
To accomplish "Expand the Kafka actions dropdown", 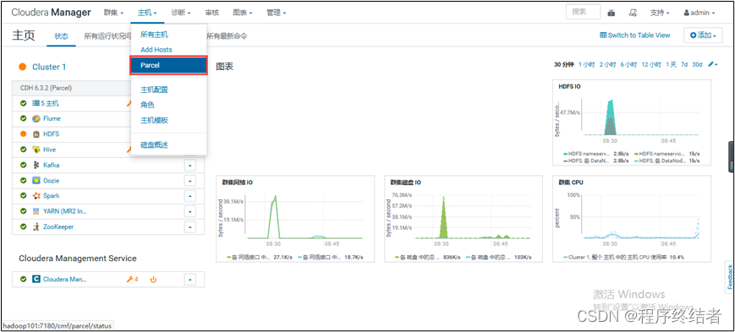I will tap(189, 166).
